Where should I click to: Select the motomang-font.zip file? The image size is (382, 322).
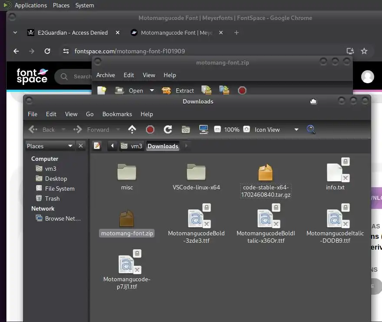tap(127, 223)
